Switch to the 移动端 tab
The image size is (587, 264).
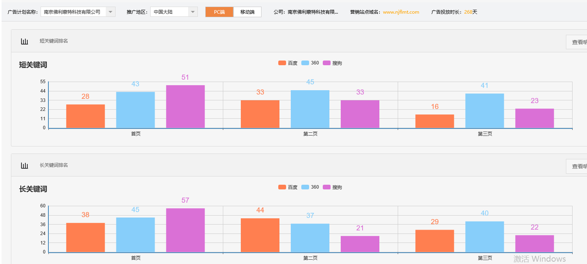point(247,12)
